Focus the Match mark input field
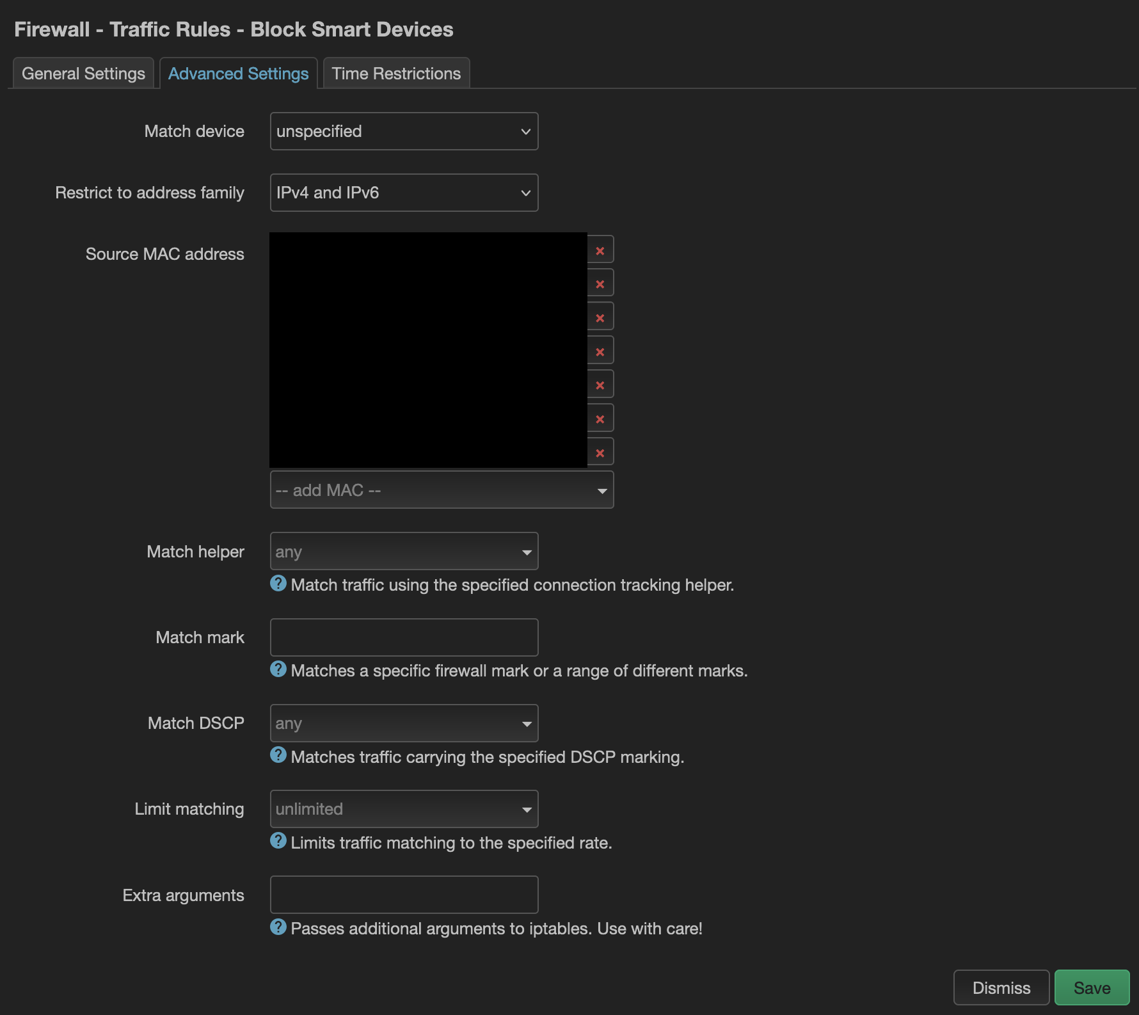The image size is (1139, 1015). click(404, 637)
